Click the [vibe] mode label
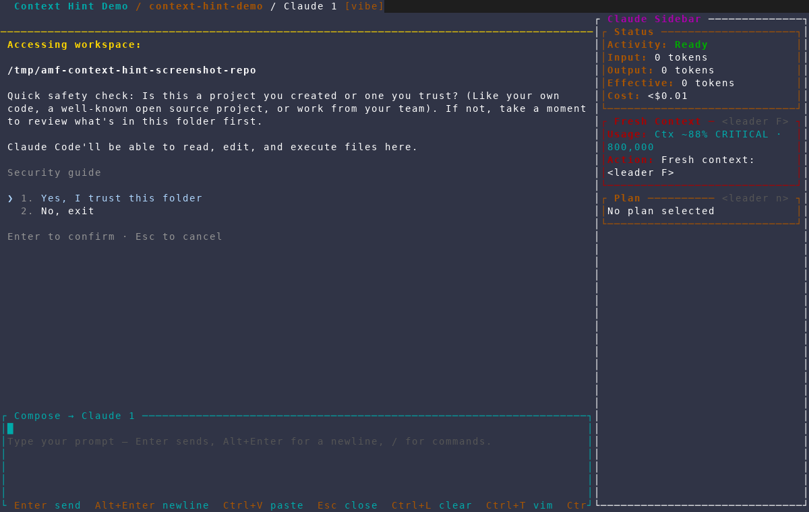 click(365, 6)
